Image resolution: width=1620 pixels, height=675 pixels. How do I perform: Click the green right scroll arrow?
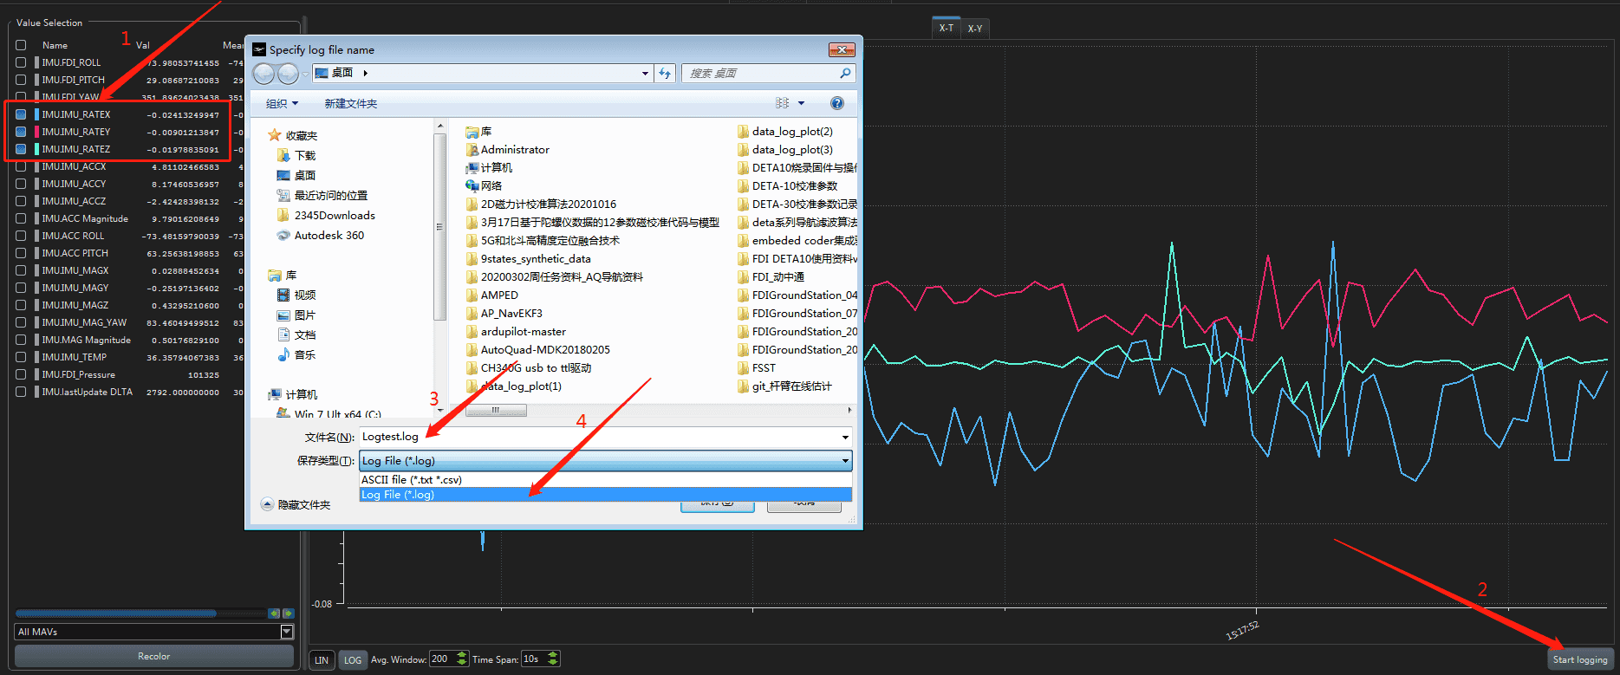[289, 613]
